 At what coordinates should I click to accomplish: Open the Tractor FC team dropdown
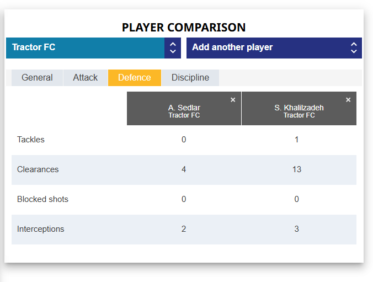coord(86,47)
